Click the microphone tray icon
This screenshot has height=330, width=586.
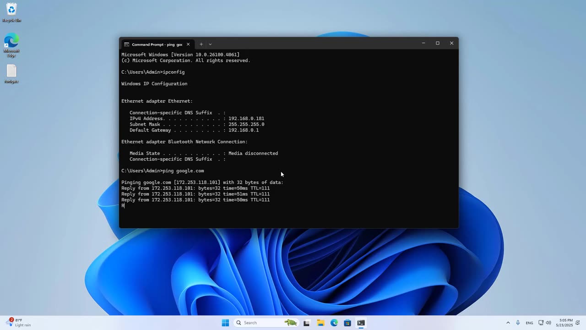click(x=518, y=323)
